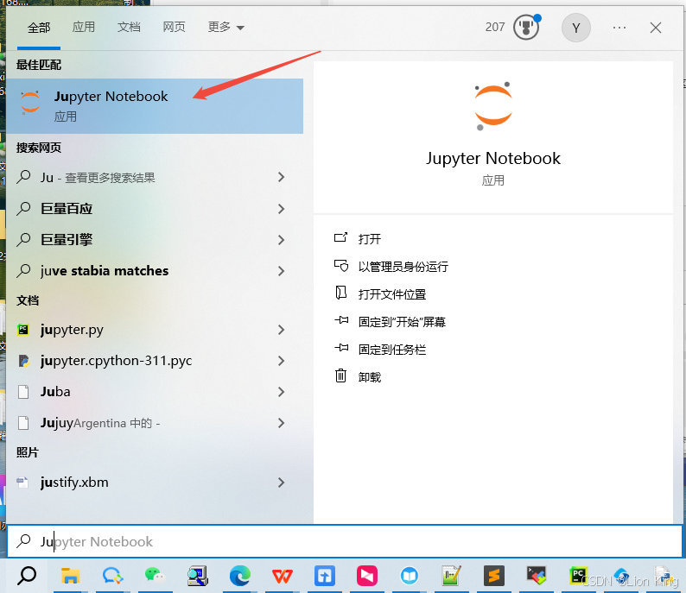
Task: Open the Jujuy Argentina document
Action: point(155,423)
